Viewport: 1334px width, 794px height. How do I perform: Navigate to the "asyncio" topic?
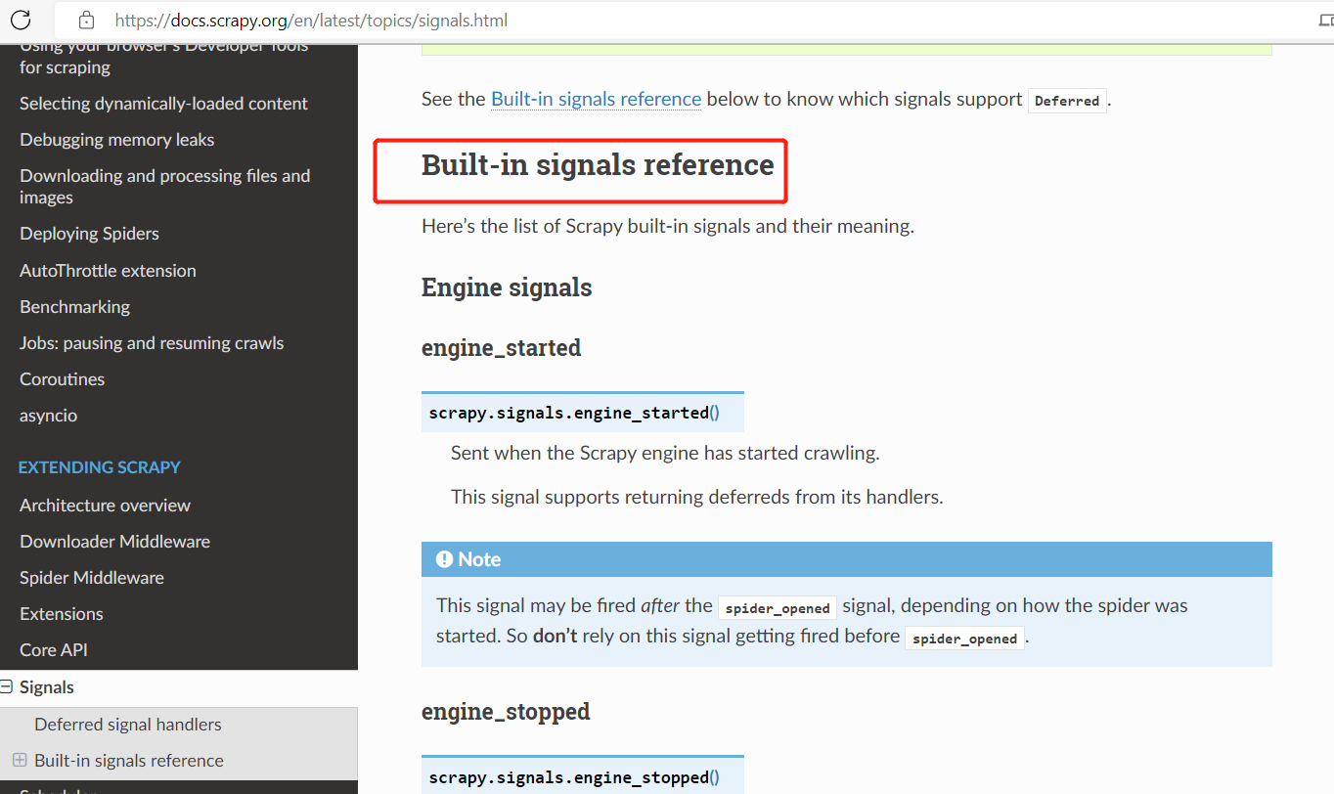pyautogui.click(x=48, y=415)
